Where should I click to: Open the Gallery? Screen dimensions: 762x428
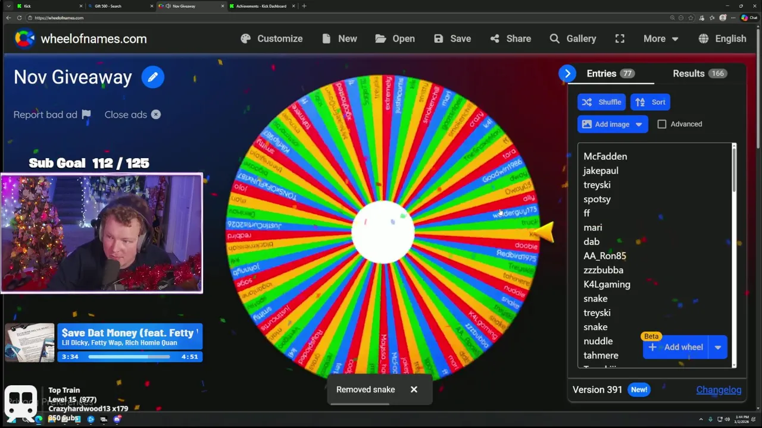(573, 39)
